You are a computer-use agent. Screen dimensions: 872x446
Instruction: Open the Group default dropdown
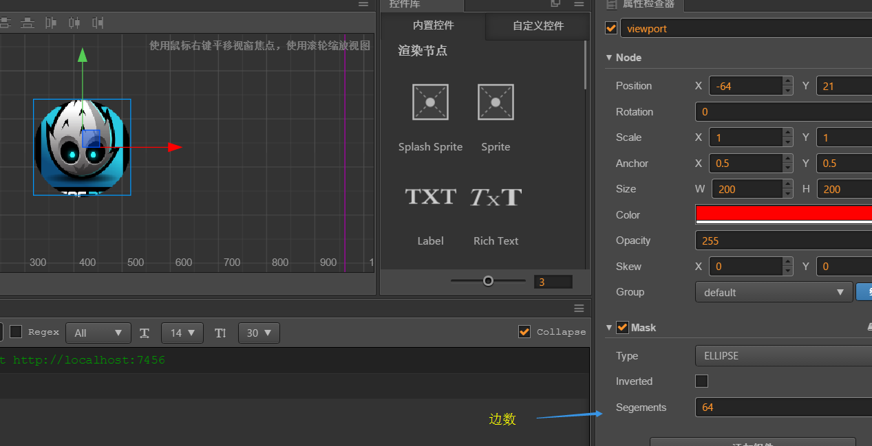773,291
